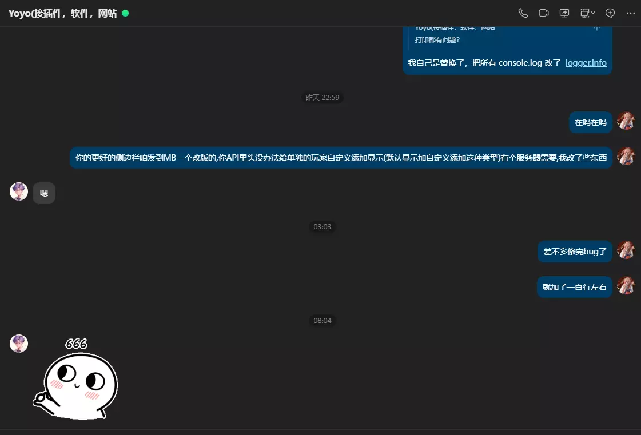The width and height of the screenshot is (641, 435).
Task: Open the three-dot more options menu
Action: tap(630, 13)
